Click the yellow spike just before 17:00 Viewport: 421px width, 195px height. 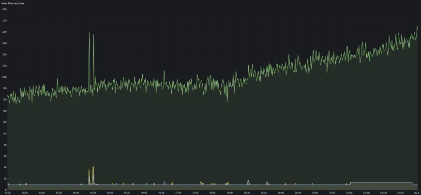(x=172, y=182)
